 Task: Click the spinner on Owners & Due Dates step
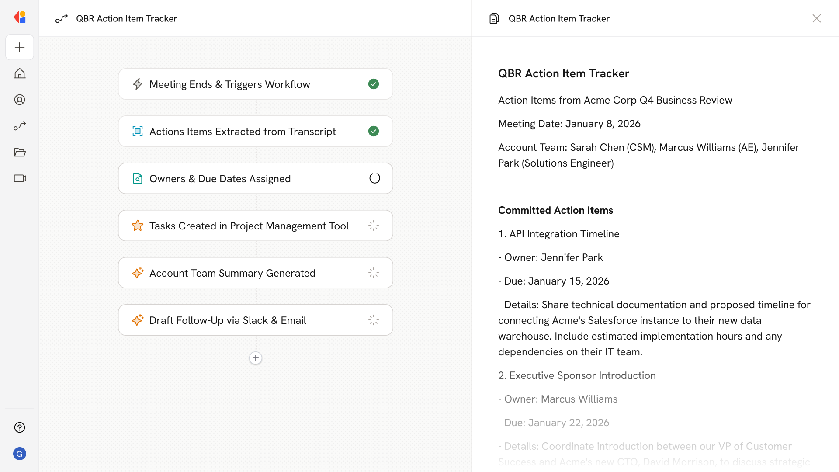pos(374,178)
